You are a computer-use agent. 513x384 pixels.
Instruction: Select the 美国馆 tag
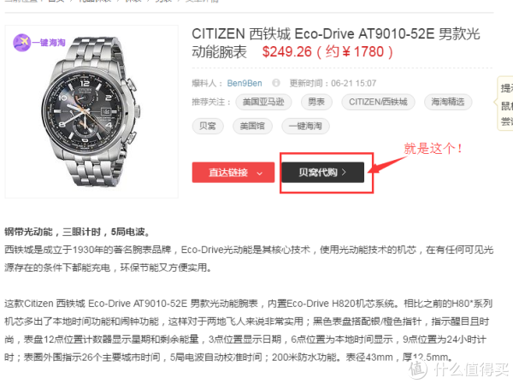(x=252, y=126)
